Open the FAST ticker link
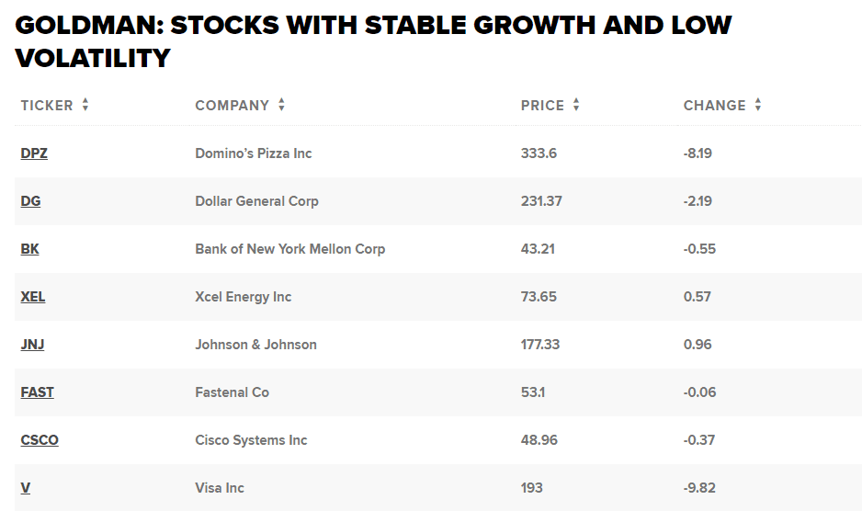Screen dimensions: 862x511 pyautogui.click(x=38, y=392)
